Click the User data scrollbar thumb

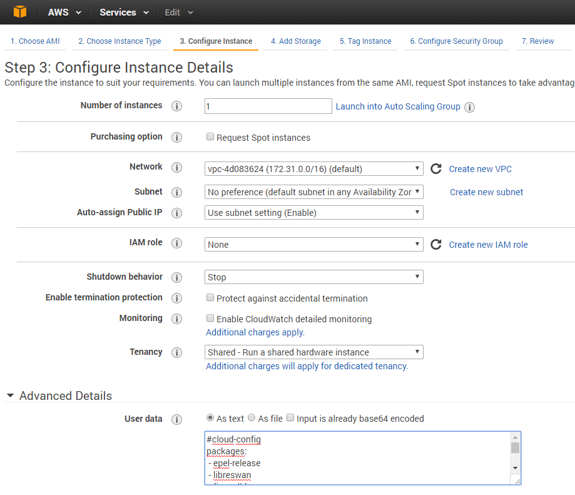515,447
